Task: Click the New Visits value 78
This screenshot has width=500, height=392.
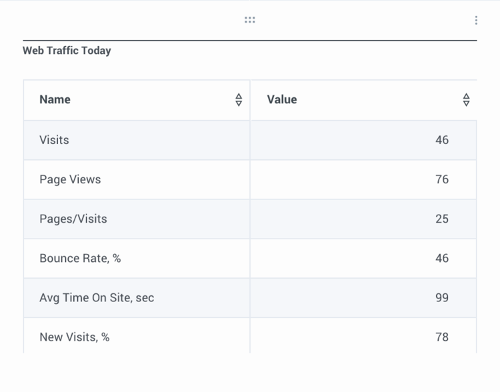Action: click(x=442, y=337)
